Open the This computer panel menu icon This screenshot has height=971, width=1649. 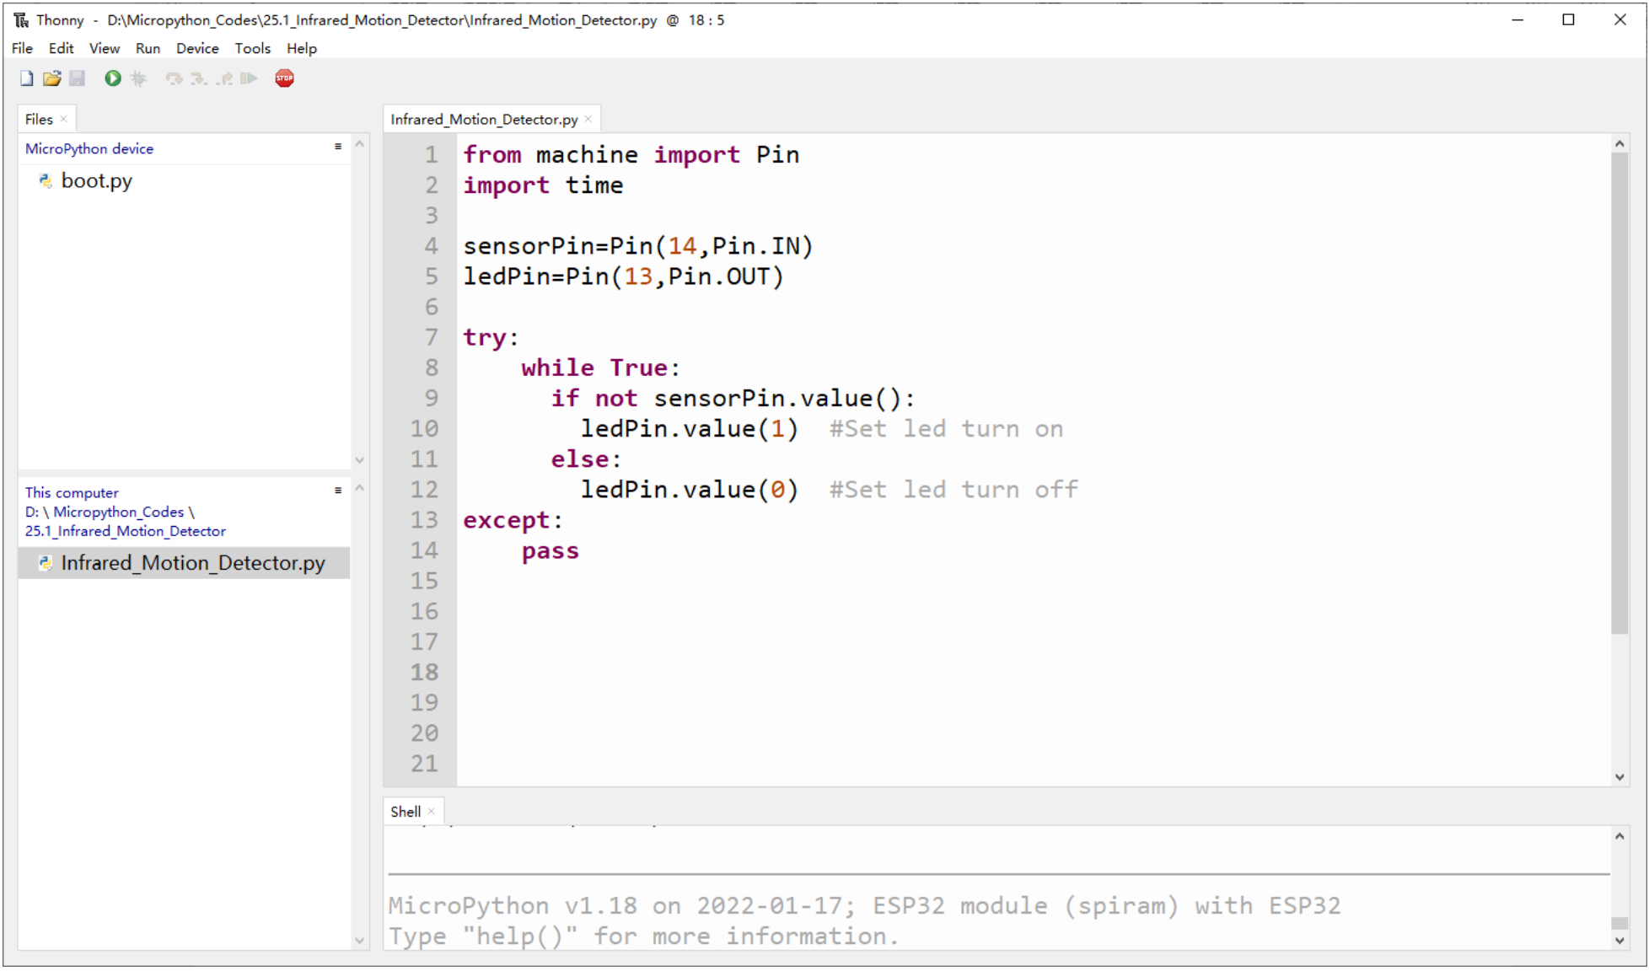[338, 491]
